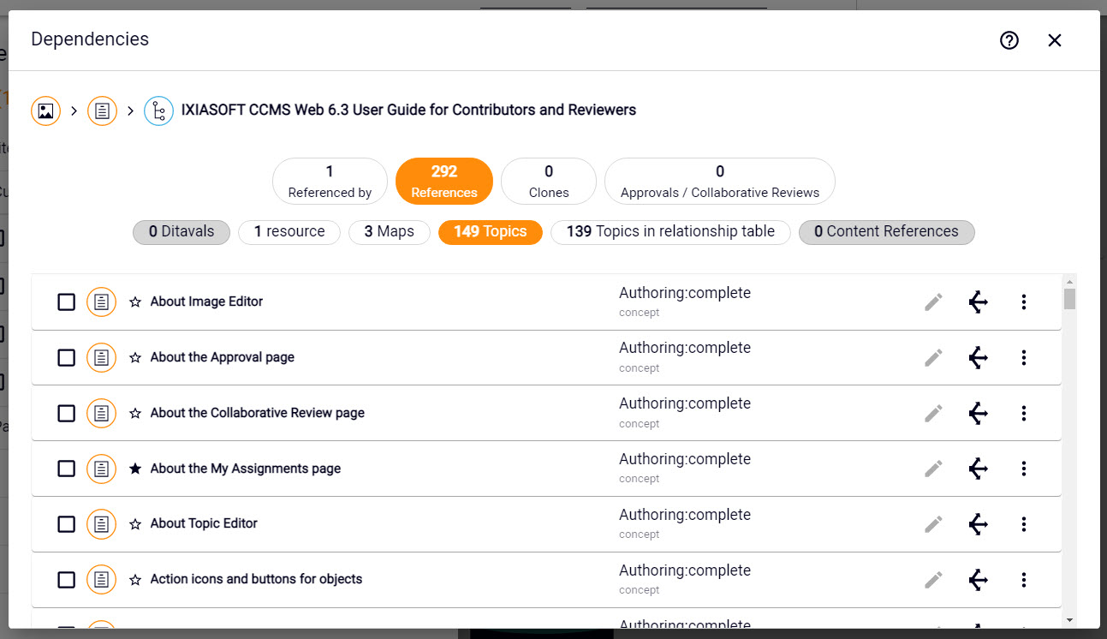Image resolution: width=1107 pixels, height=639 pixels.
Task: Open more options for About Image Editor
Action: (x=1024, y=302)
